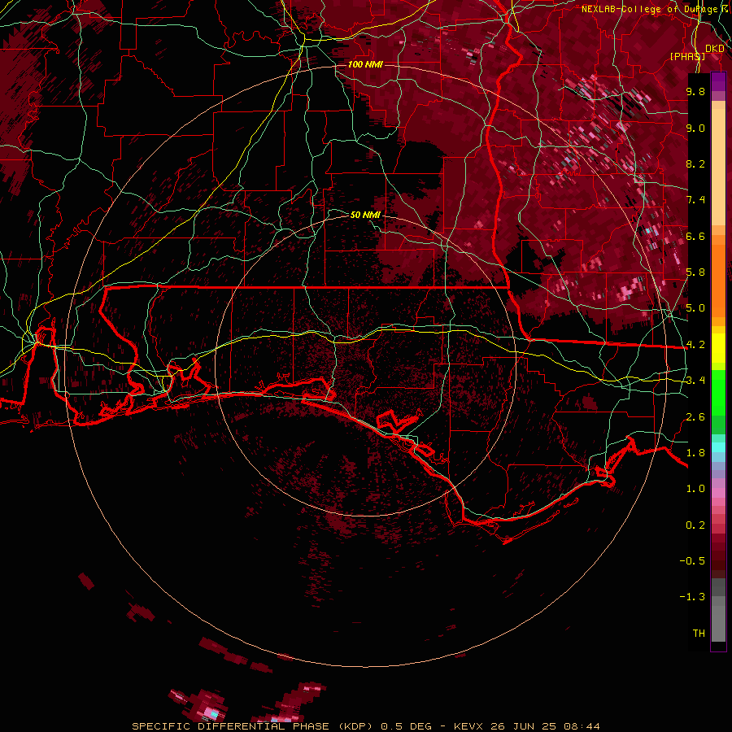
Task: Click the 4.2 value on the color scale
Action: (x=695, y=345)
